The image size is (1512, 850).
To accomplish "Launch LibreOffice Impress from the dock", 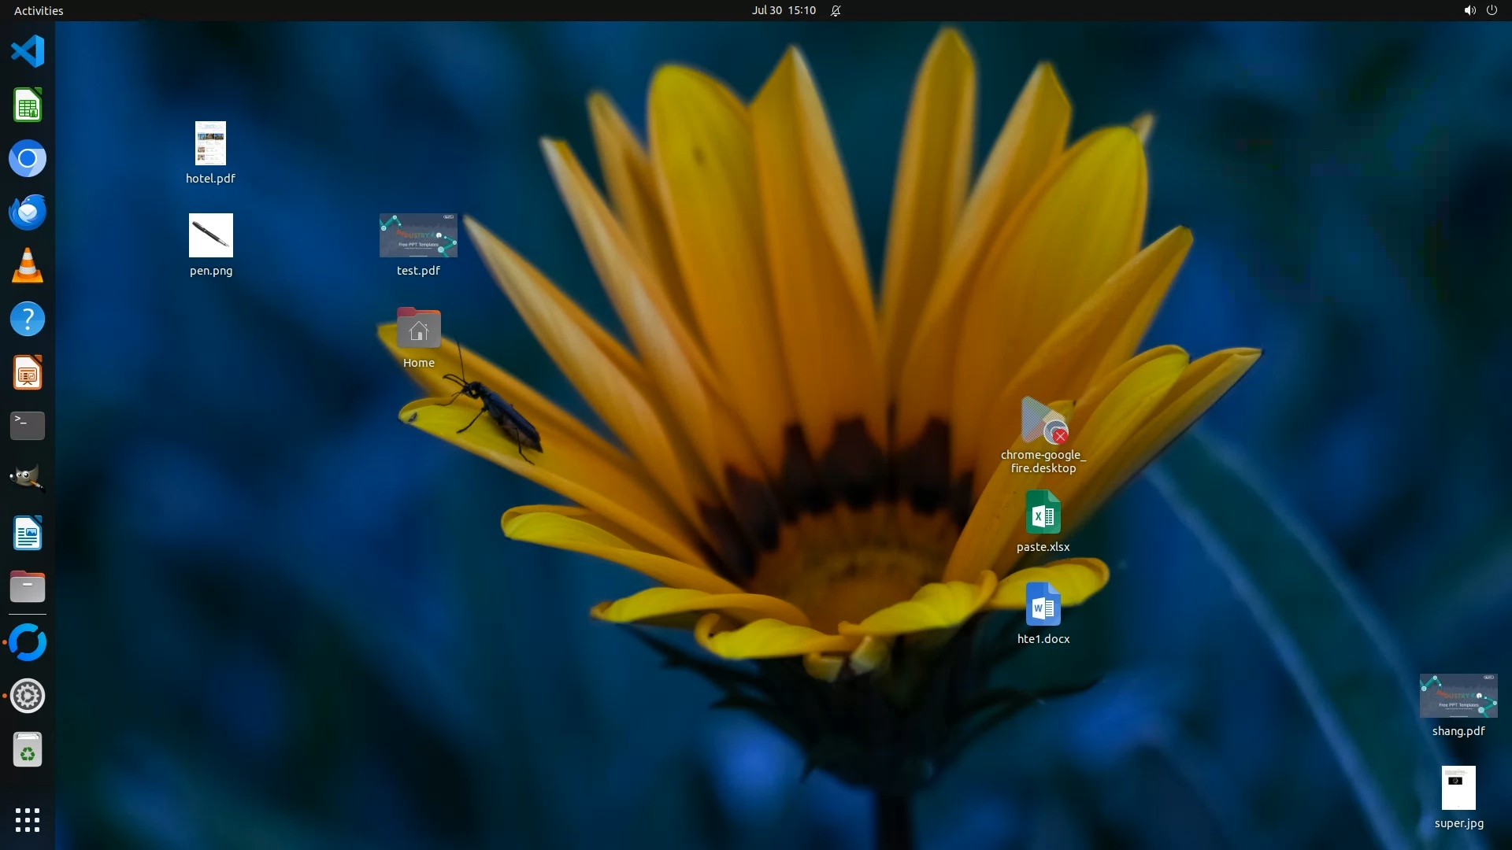I will [28, 373].
